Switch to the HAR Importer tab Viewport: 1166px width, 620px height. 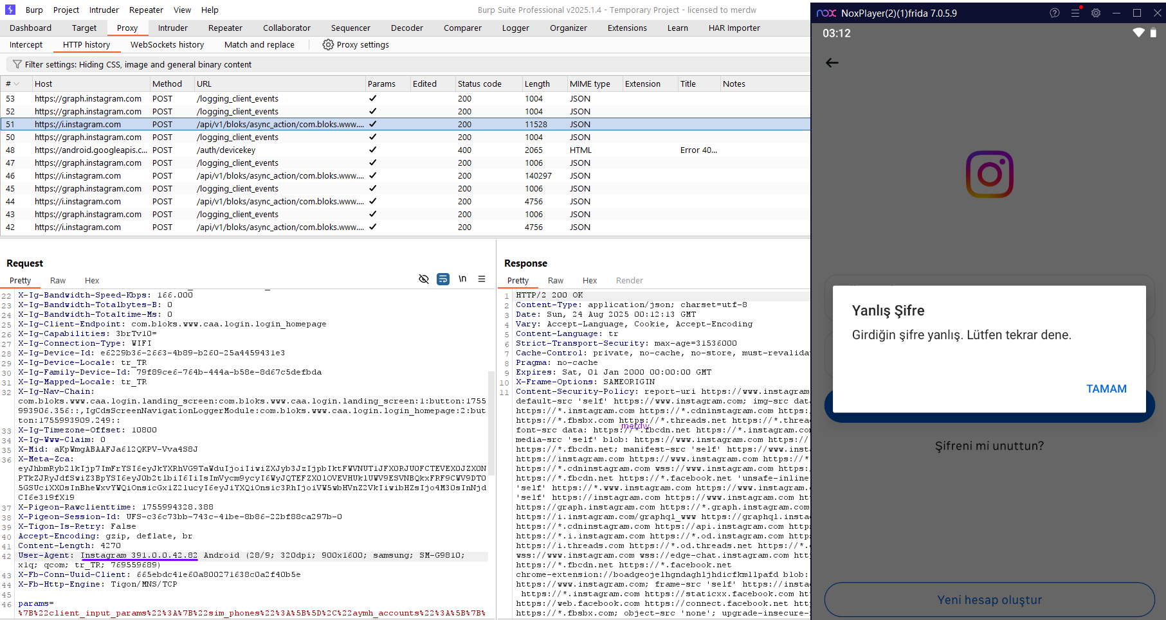click(x=734, y=28)
